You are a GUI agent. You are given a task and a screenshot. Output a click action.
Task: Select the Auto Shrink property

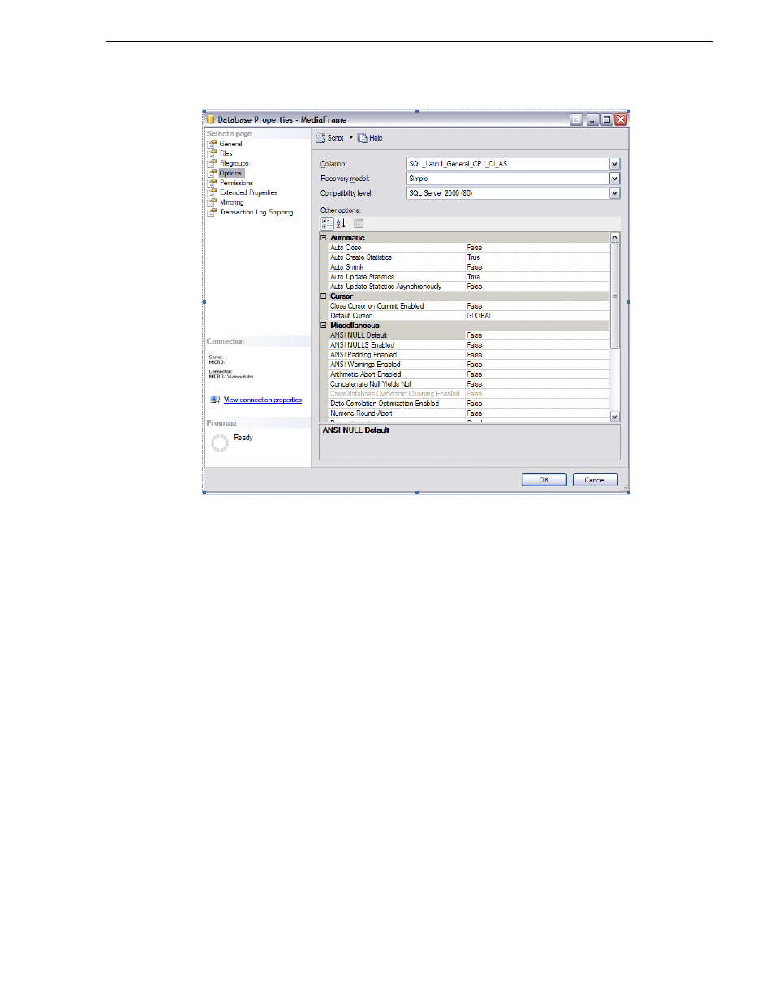tap(469, 267)
